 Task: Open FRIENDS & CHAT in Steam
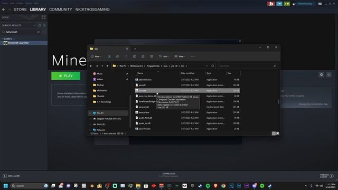(326, 176)
